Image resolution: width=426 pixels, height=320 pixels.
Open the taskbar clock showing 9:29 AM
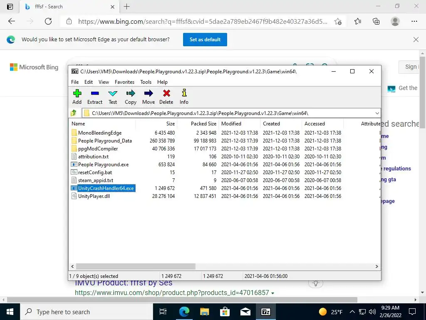click(390, 312)
